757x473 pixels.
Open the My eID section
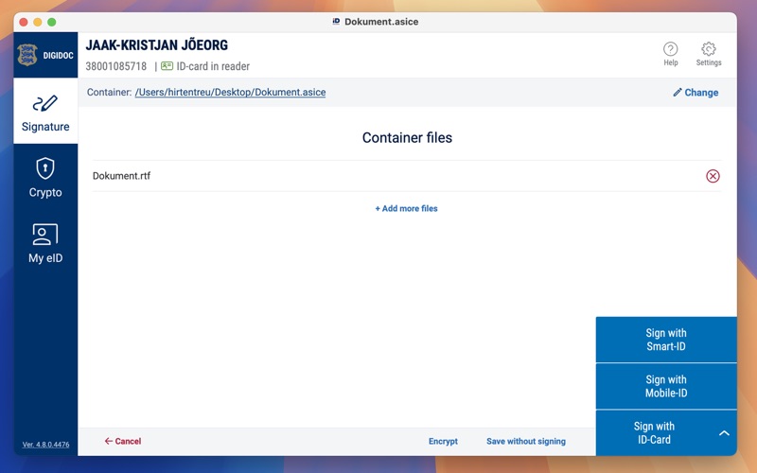[x=45, y=243]
